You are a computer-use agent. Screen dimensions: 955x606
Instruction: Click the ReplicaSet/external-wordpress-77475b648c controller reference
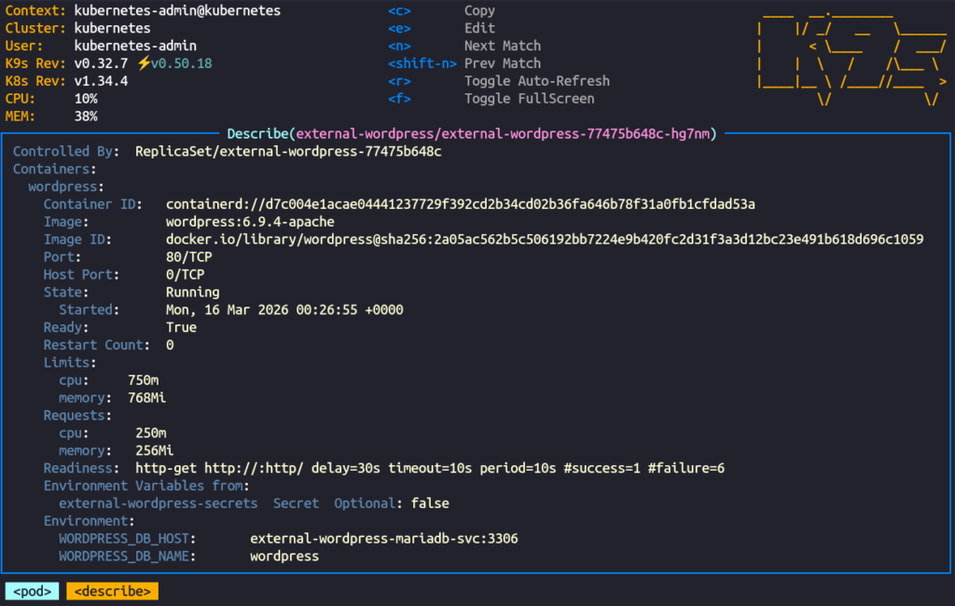point(288,151)
